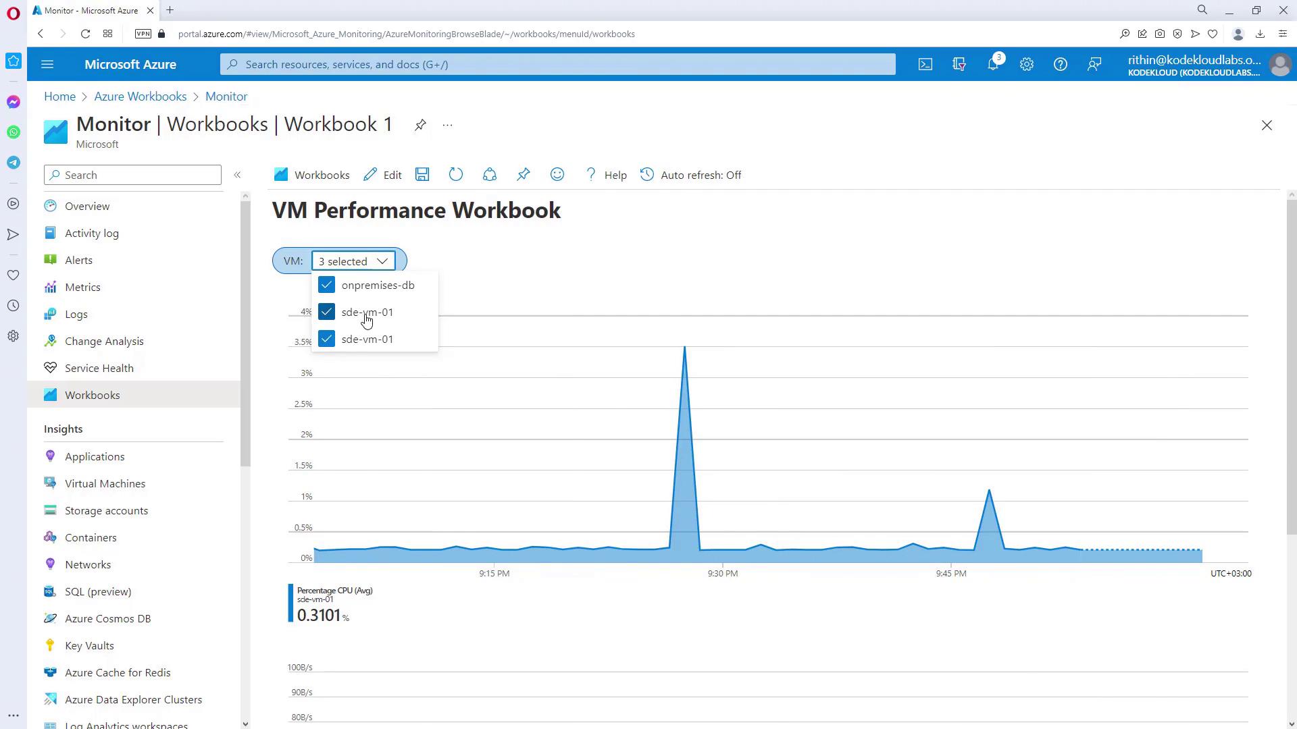Click the Percentage CPU legend color bar
The image size is (1297, 729).
pyautogui.click(x=291, y=603)
